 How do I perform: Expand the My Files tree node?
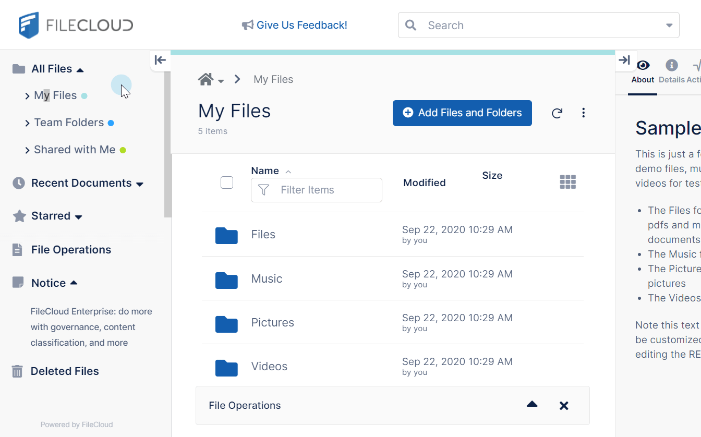(27, 96)
